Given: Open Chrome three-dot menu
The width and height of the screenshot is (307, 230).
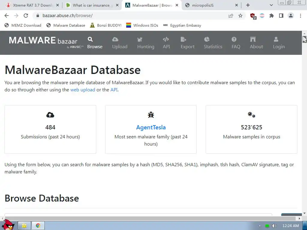Looking at the screenshot, I should 300,16.
